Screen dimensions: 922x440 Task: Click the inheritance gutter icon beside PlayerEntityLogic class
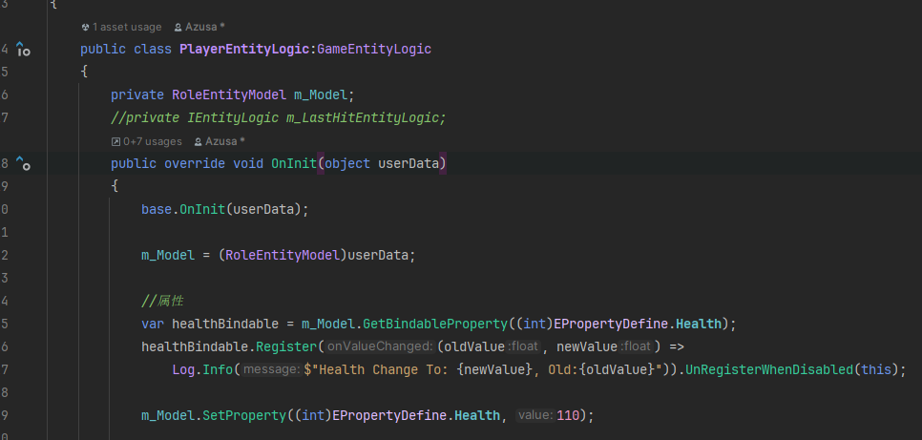[24, 50]
